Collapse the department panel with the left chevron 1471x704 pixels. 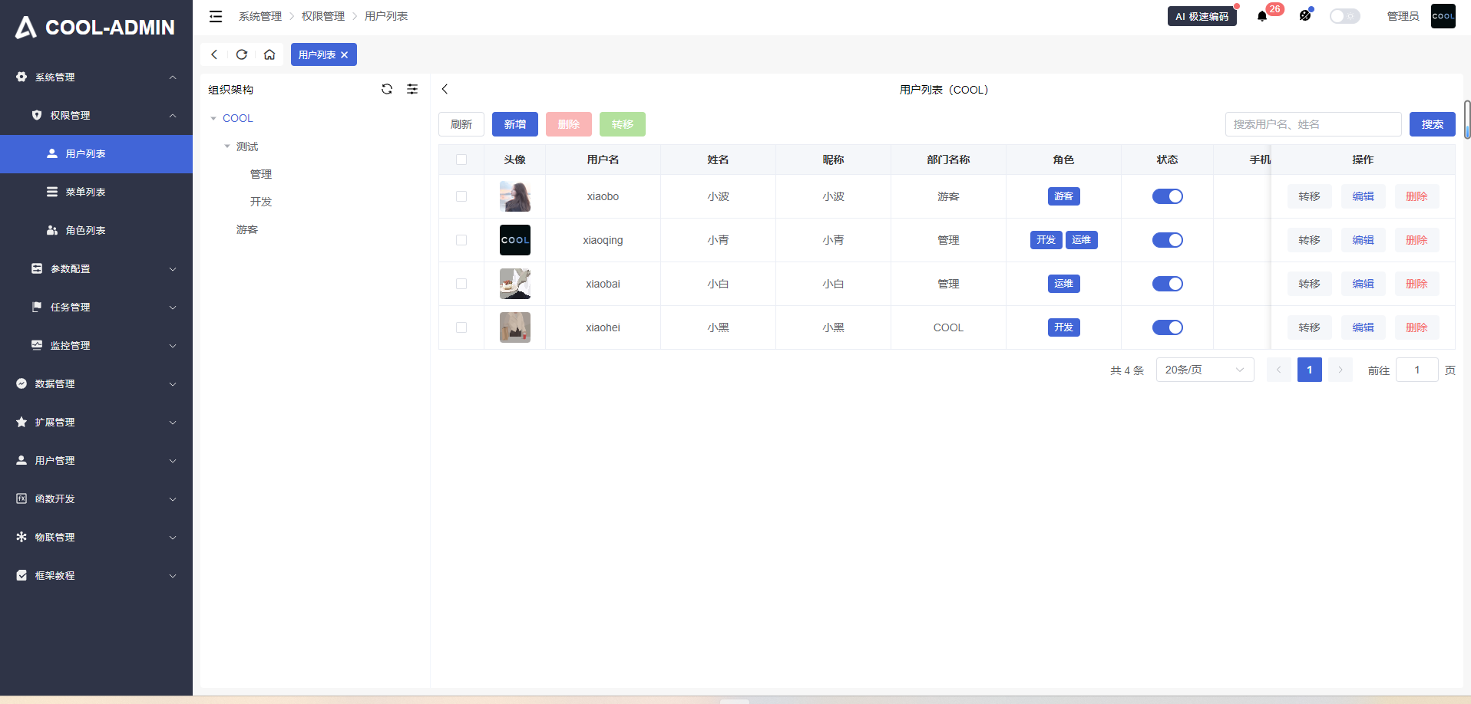pos(445,89)
